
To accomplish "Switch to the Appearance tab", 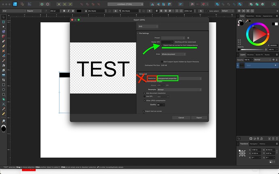I will click(x=267, y=16).
